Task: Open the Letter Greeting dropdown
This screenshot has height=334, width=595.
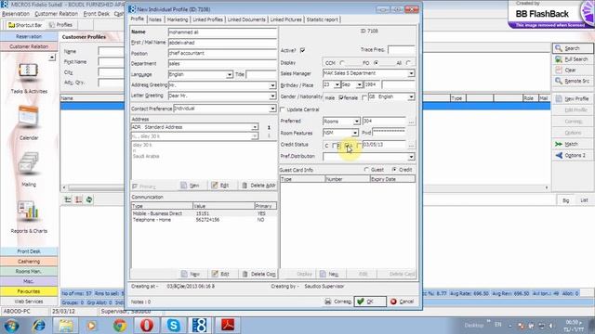Action: click(x=272, y=96)
